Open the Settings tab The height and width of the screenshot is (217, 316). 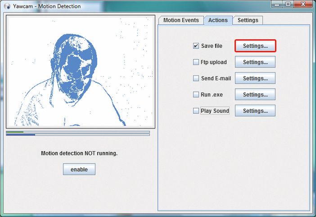pos(248,20)
